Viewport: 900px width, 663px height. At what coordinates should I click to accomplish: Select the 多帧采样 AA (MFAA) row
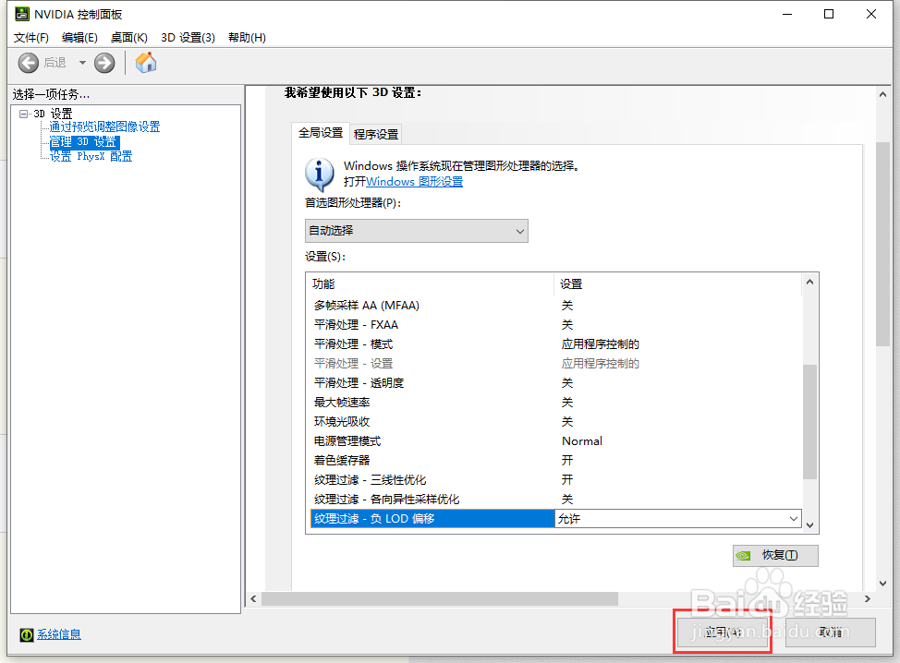point(555,305)
